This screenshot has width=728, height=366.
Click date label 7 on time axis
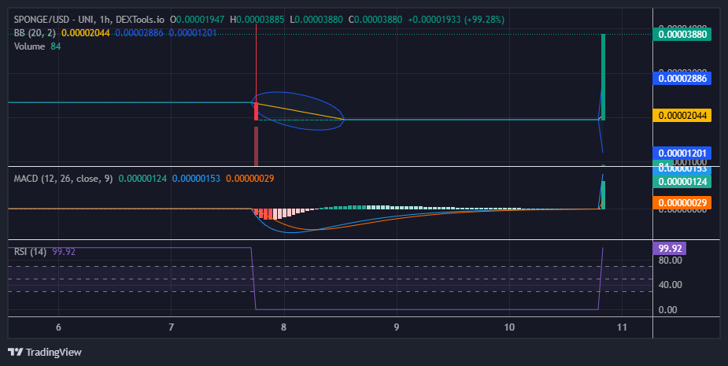(172, 327)
